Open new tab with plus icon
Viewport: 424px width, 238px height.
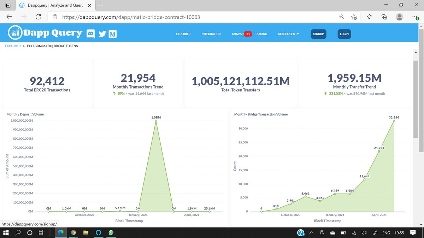101,5
